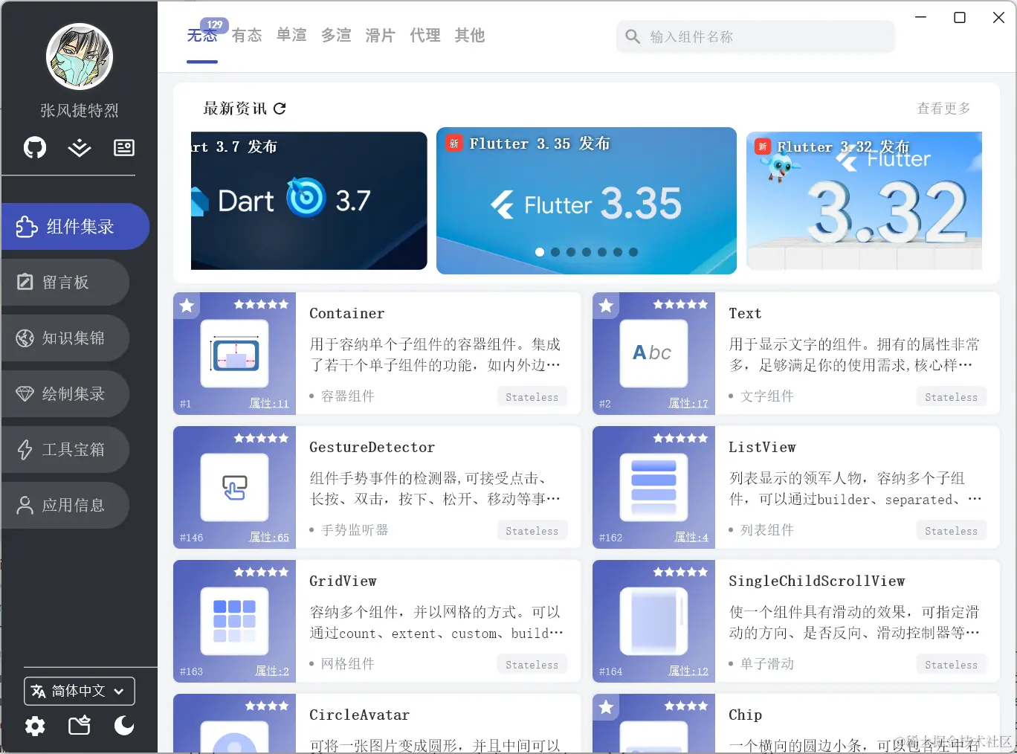The image size is (1017, 754).
Task: Click Stateless tag on the Text card
Action: pos(952,397)
